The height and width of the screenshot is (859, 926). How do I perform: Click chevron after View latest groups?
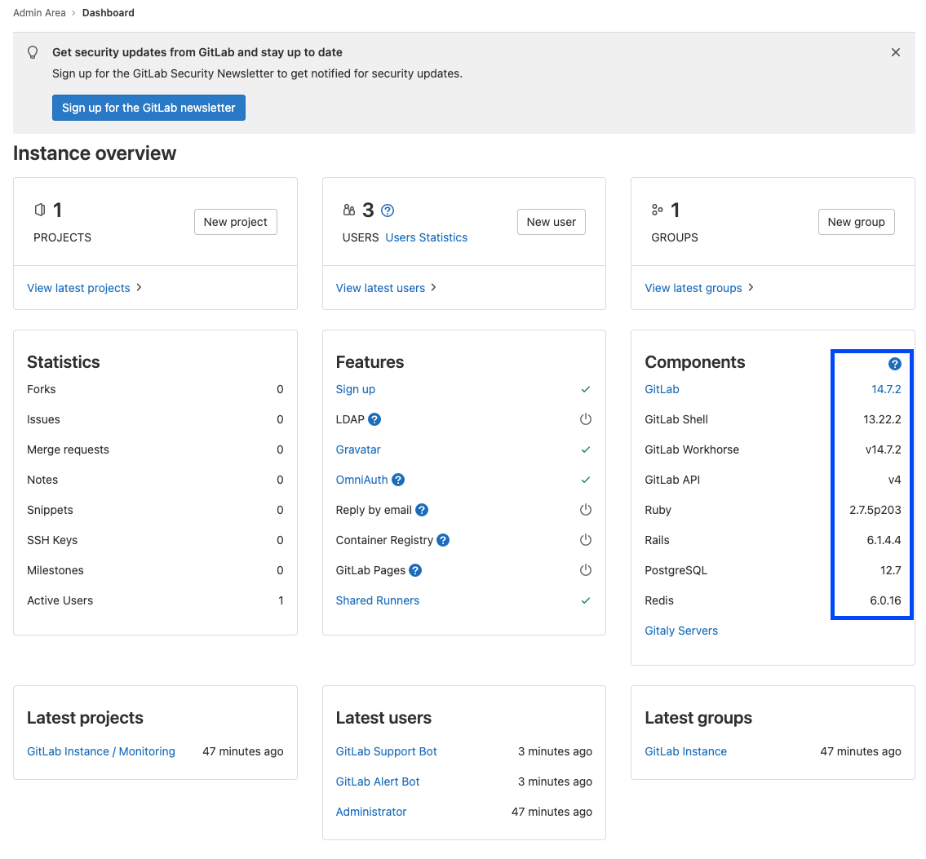click(x=751, y=287)
